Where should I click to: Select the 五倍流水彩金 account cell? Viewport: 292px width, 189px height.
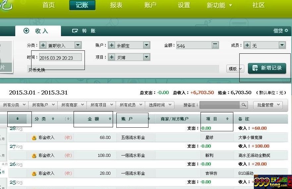pyautogui.click(x=133, y=138)
